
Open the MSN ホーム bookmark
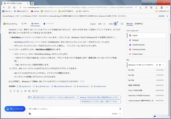coord(7,11)
